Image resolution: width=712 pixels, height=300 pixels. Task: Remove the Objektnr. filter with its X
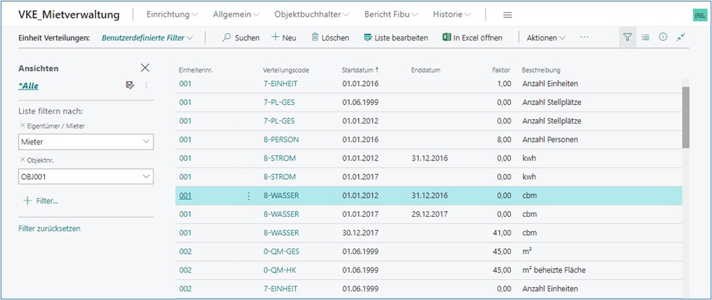pyautogui.click(x=22, y=160)
